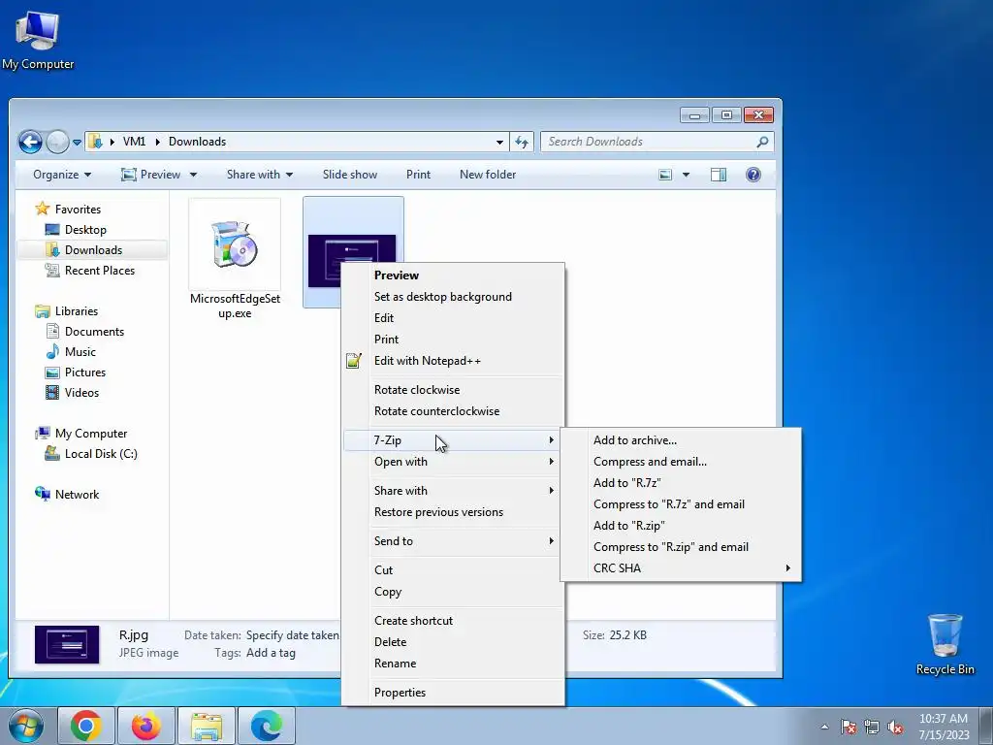Click the R.jpg thumbnail in details pane
993x745 pixels.
pos(67,644)
